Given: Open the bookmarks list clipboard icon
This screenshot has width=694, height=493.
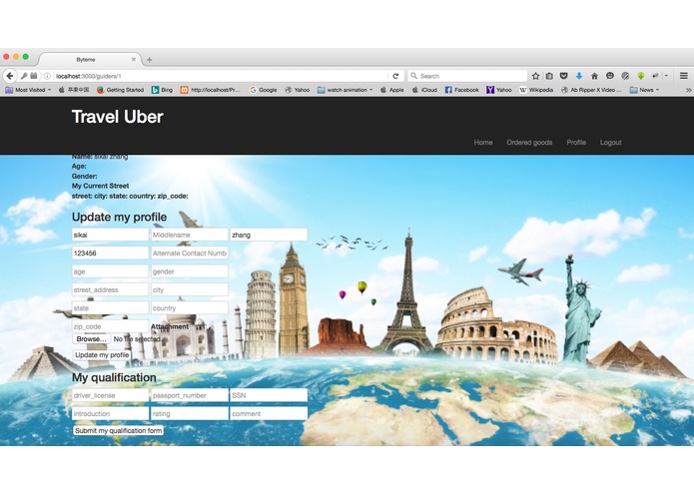Looking at the screenshot, I should (x=549, y=76).
